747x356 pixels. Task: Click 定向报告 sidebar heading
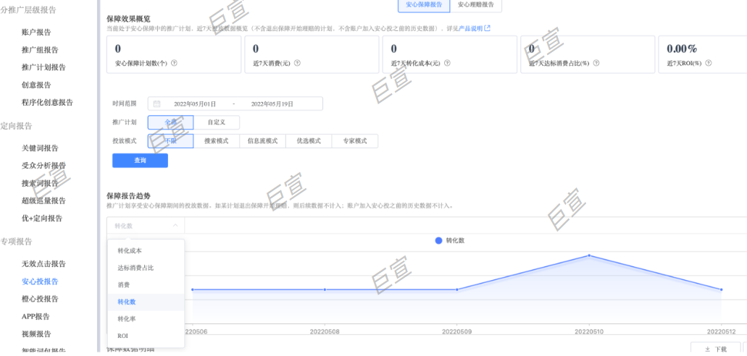[x=17, y=126]
